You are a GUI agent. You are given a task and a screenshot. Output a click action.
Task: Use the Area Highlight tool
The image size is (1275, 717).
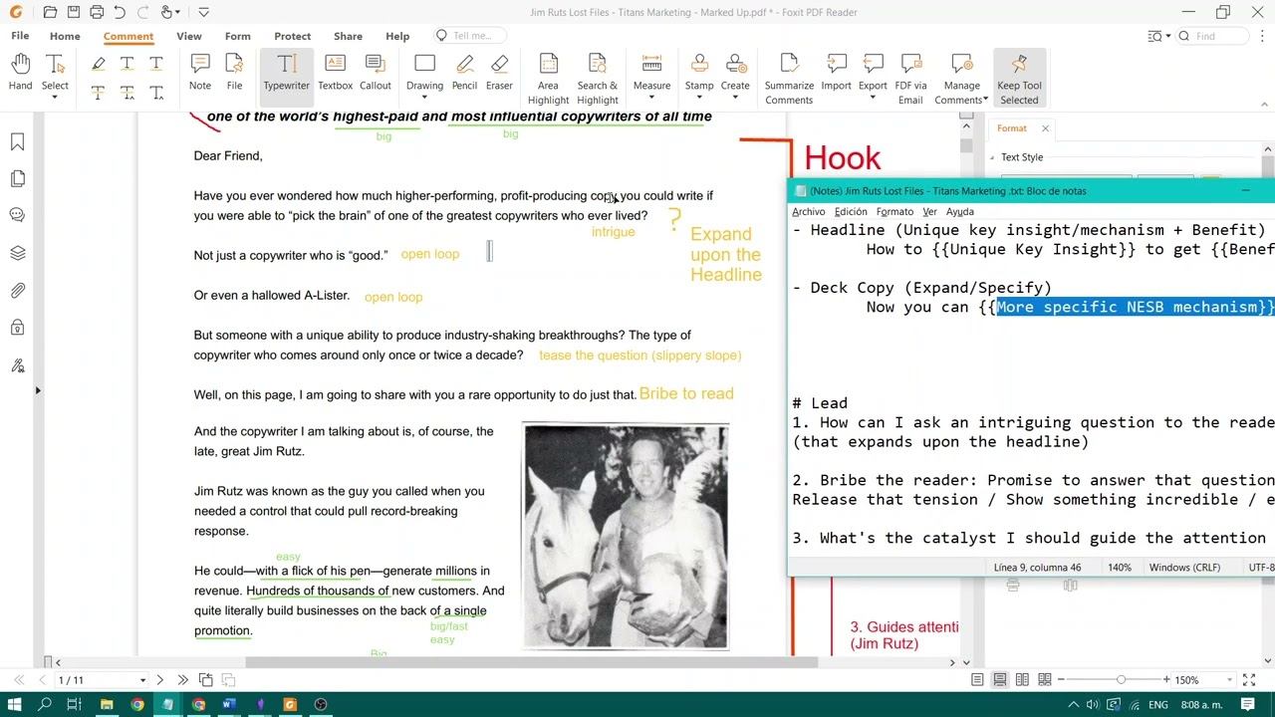548,79
